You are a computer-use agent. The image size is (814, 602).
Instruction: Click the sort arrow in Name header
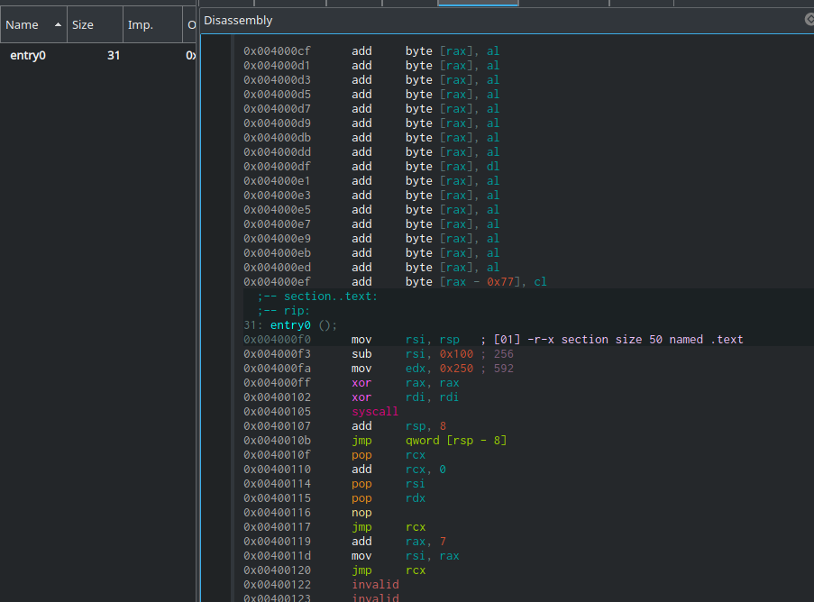point(59,25)
